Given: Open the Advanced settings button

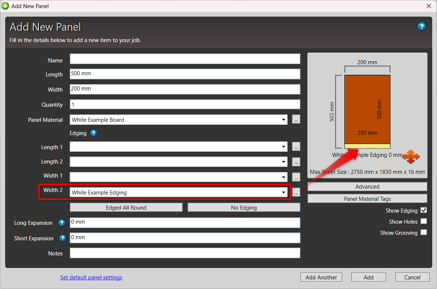Looking at the screenshot, I should [x=367, y=187].
